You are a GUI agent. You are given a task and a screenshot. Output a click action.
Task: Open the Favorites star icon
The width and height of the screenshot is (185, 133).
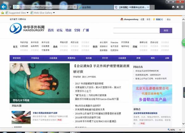coord(178,7)
